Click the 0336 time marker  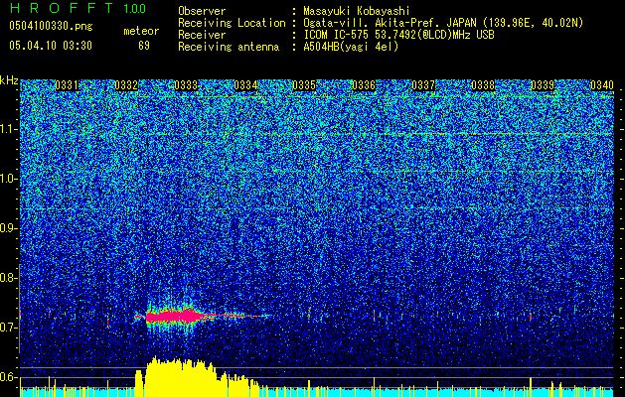(x=364, y=85)
